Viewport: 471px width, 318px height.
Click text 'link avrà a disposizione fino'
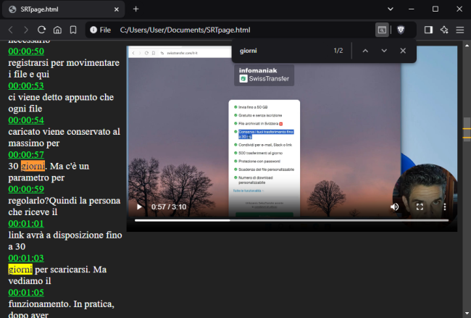(x=65, y=235)
